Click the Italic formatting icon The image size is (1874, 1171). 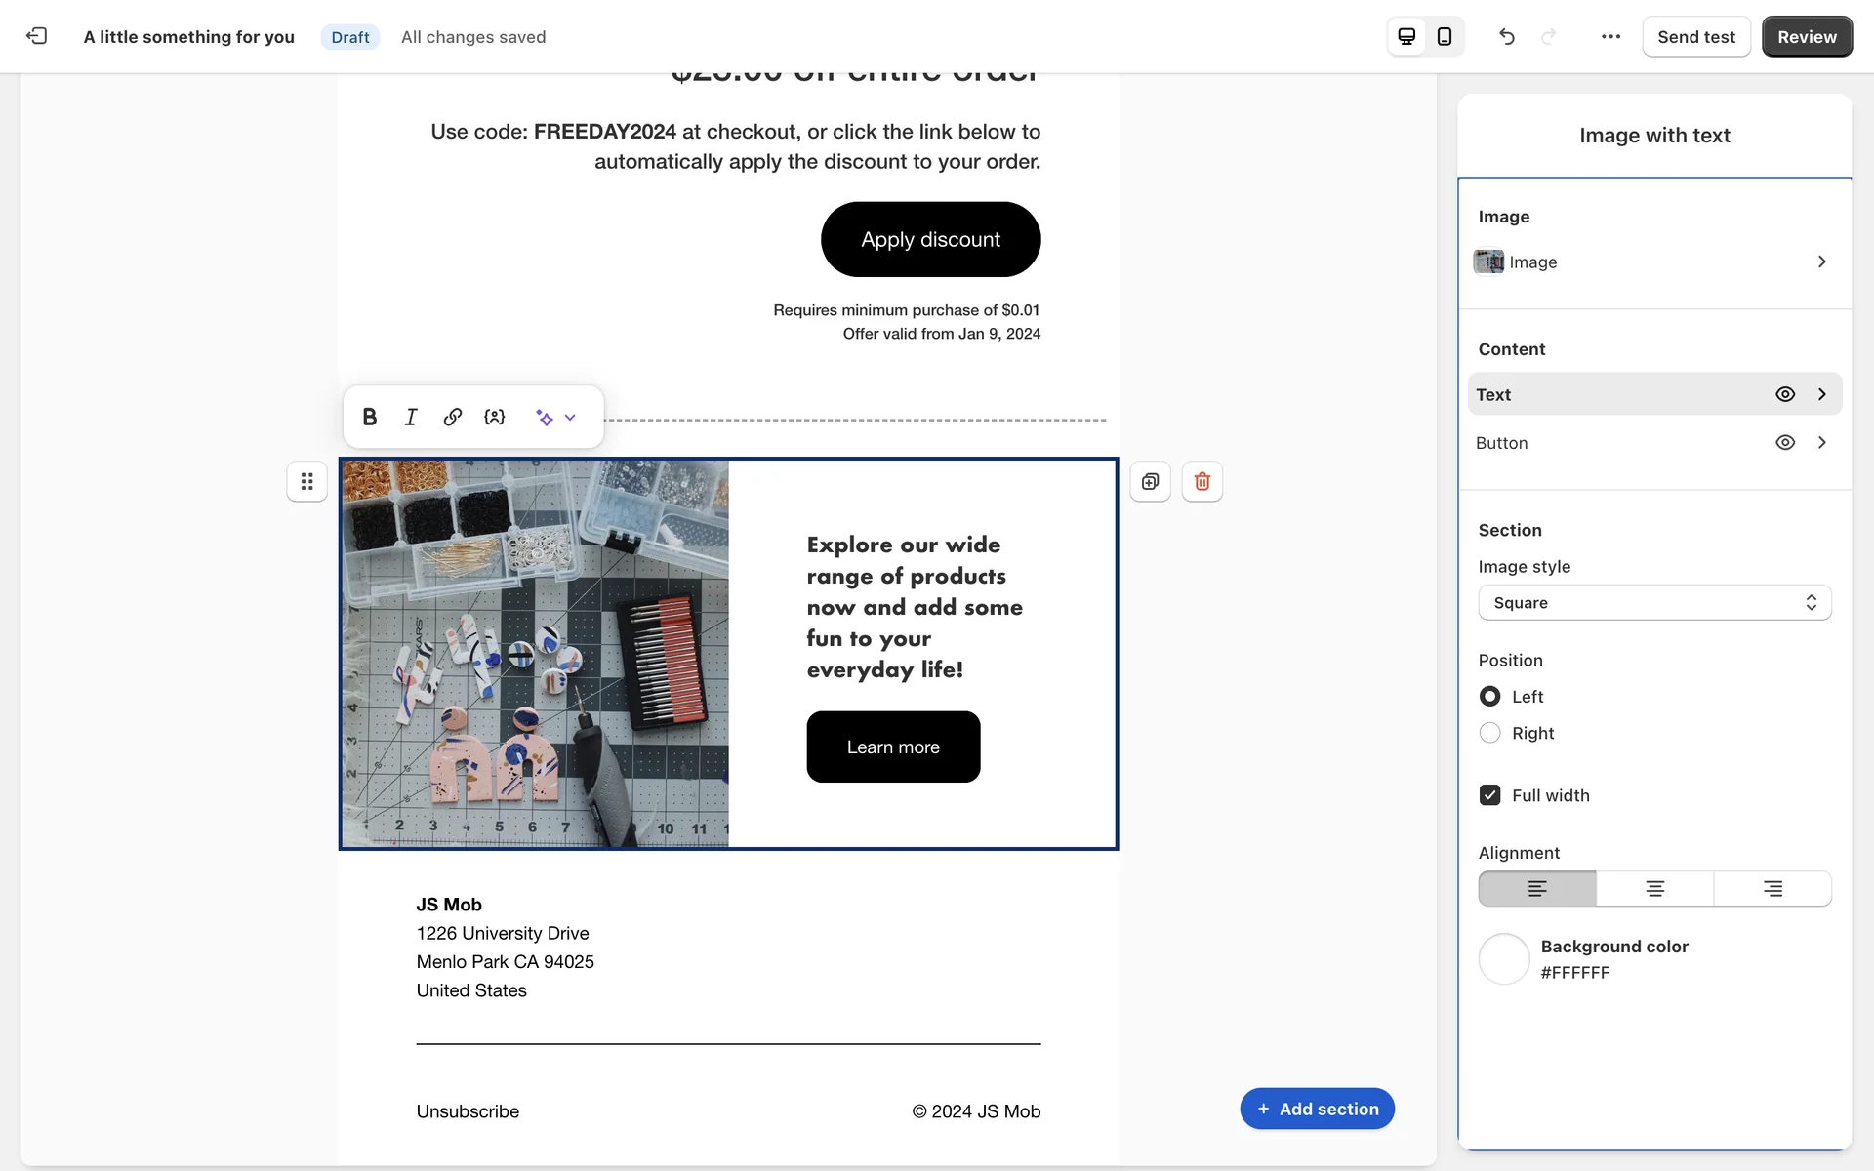tap(411, 418)
